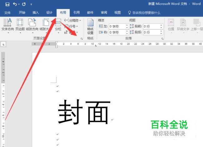
Task: Open the 段落 paragraph dialog launcher
Action: (162, 39)
